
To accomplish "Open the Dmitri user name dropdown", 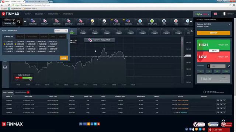I will pyautogui.click(x=230, y=14).
